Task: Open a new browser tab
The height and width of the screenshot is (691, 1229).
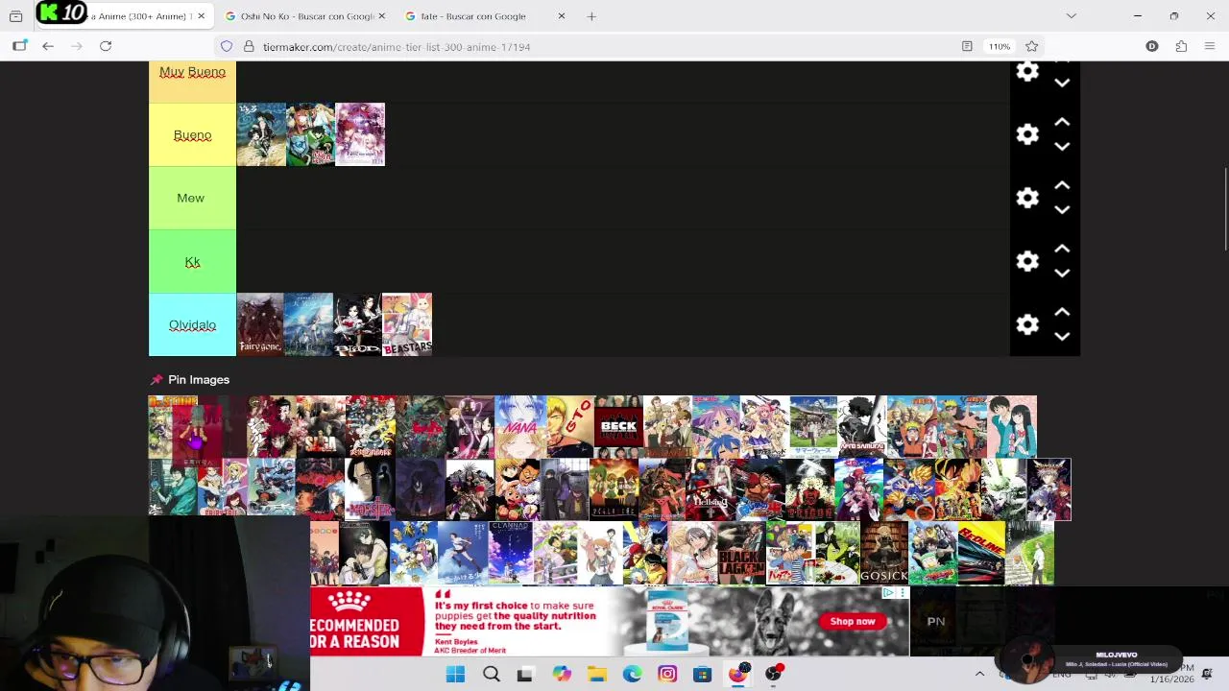Action: point(591,16)
